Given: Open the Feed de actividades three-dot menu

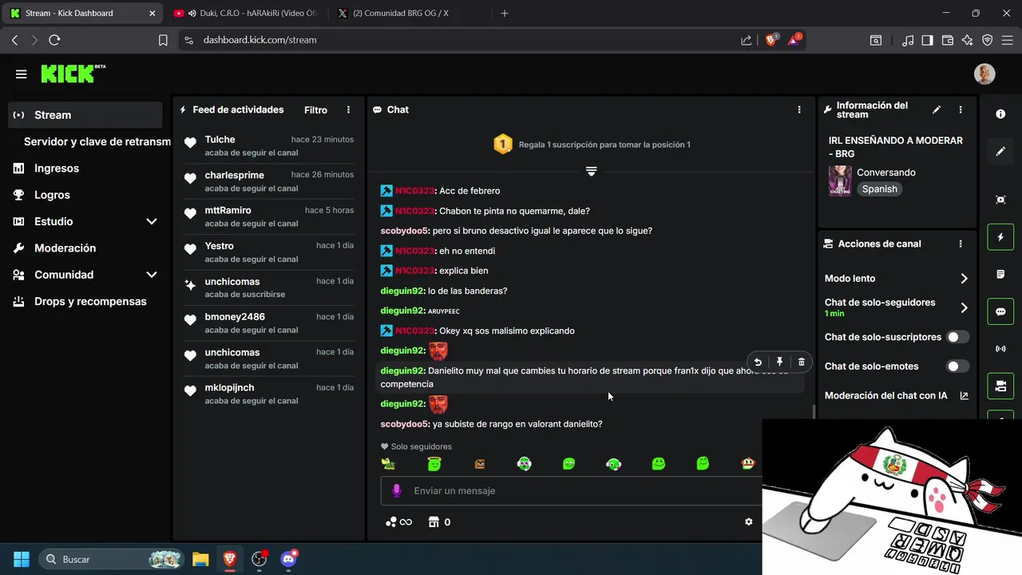Looking at the screenshot, I should point(348,110).
